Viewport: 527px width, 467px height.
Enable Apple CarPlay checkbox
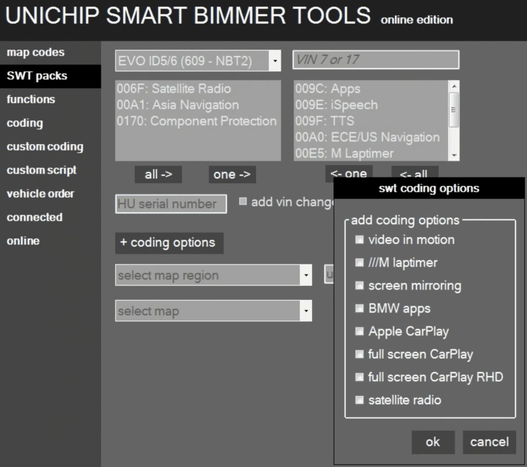(x=359, y=331)
